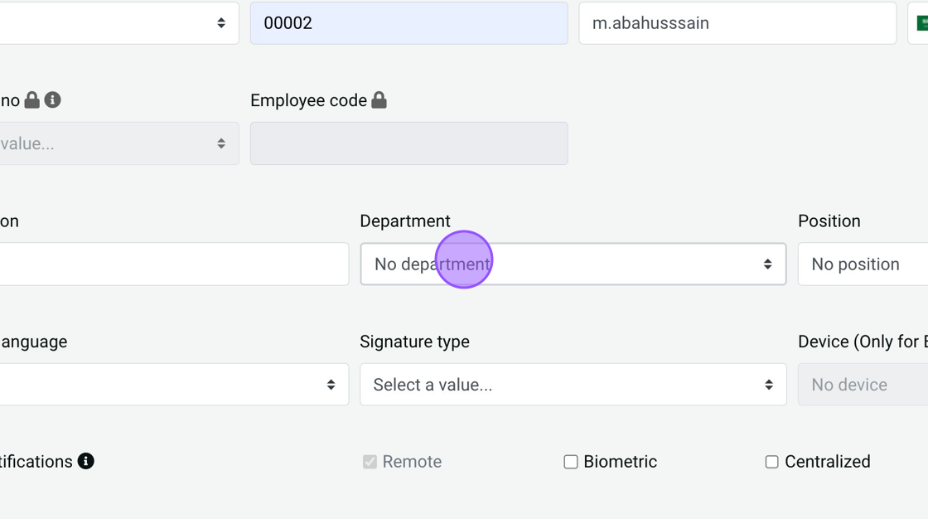Click the lock icon near the 'no' label
Viewport: 928px width, 519px height.
(32, 100)
